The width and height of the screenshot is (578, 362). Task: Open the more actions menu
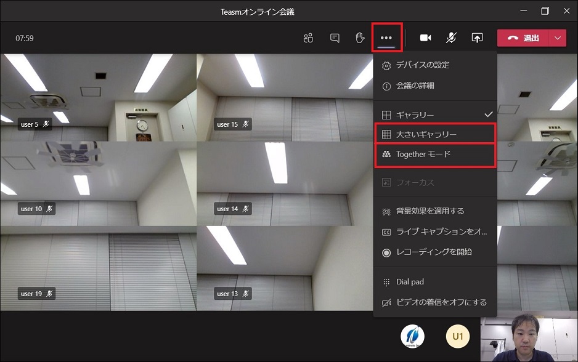[x=386, y=38]
